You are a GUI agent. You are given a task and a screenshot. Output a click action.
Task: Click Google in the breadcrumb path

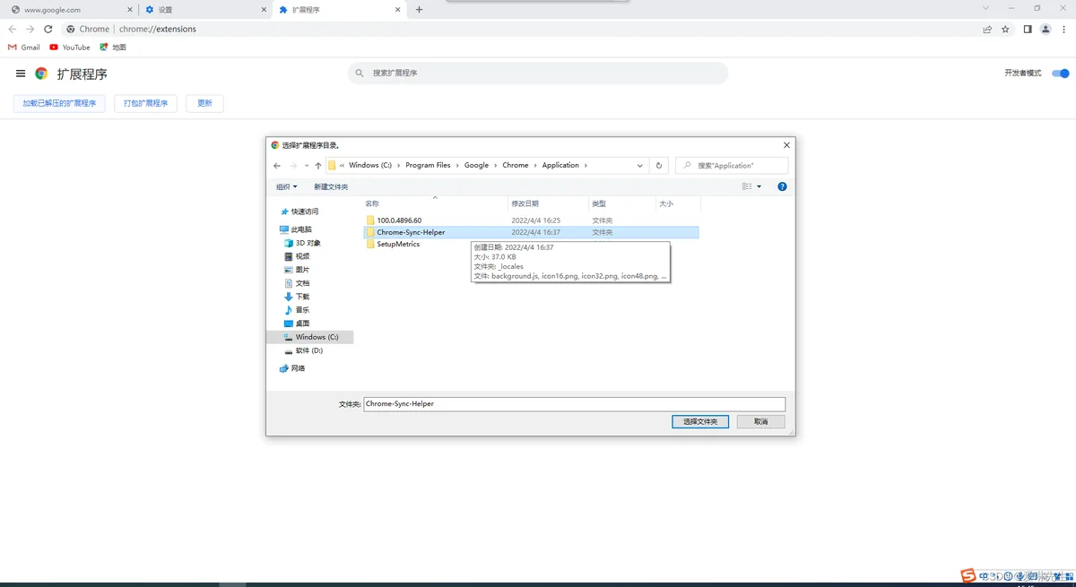tap(476, 165)
